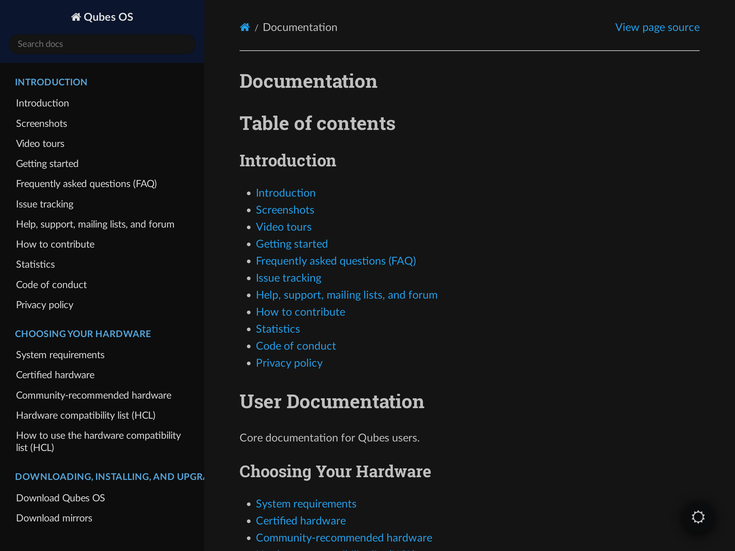Toggle the light/dark theme sun icon
Image resolution: width=735 pixels, height=551 pixels.
click(x=698, y=517)
